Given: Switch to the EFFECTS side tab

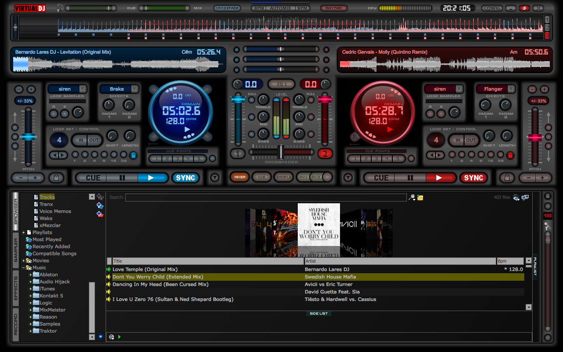Looking at the screenshot, I should coord(16,289).
